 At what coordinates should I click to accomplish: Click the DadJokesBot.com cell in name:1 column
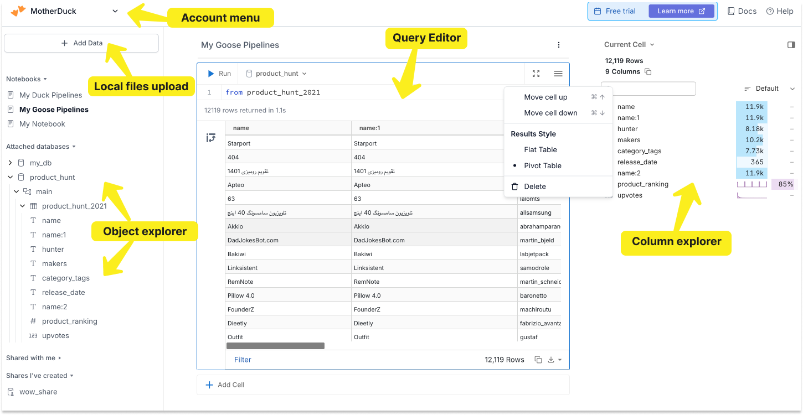(x=435, y=240)
